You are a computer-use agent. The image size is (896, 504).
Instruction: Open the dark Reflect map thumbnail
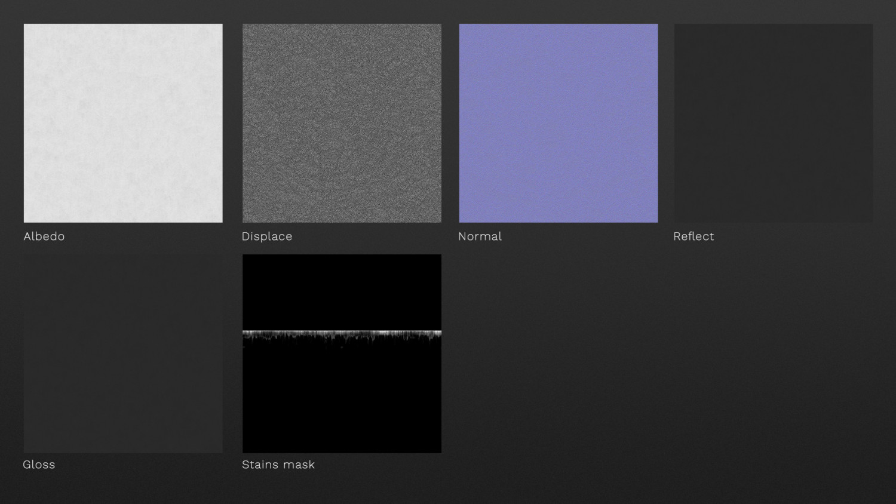pyautogui.click(x=774, y=123)
